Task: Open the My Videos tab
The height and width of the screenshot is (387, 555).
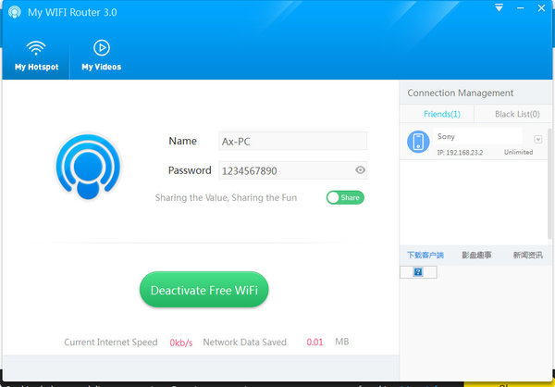Action: coord(102,56)
